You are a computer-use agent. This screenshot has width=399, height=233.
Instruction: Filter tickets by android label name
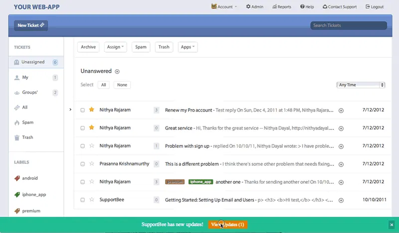pos(30,178)
